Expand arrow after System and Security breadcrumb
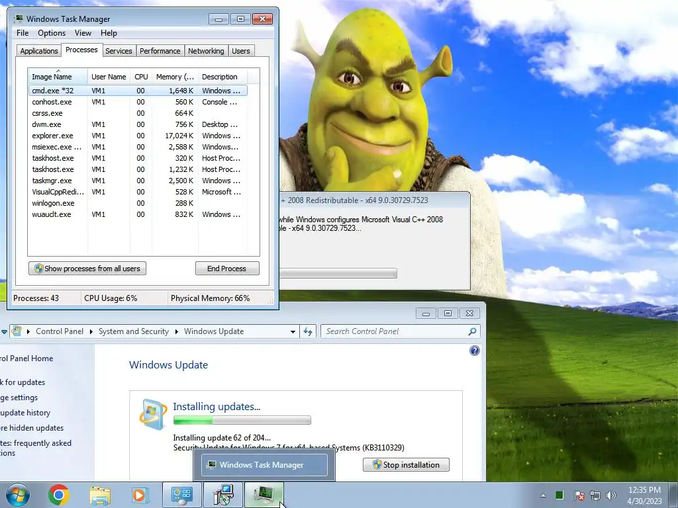Image resolution: width=678 pixels, height=508 pixels. (x=176, y=332)
